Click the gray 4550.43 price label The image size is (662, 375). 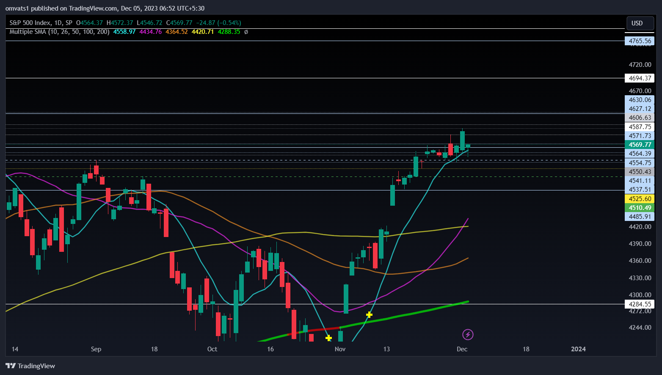640,172
